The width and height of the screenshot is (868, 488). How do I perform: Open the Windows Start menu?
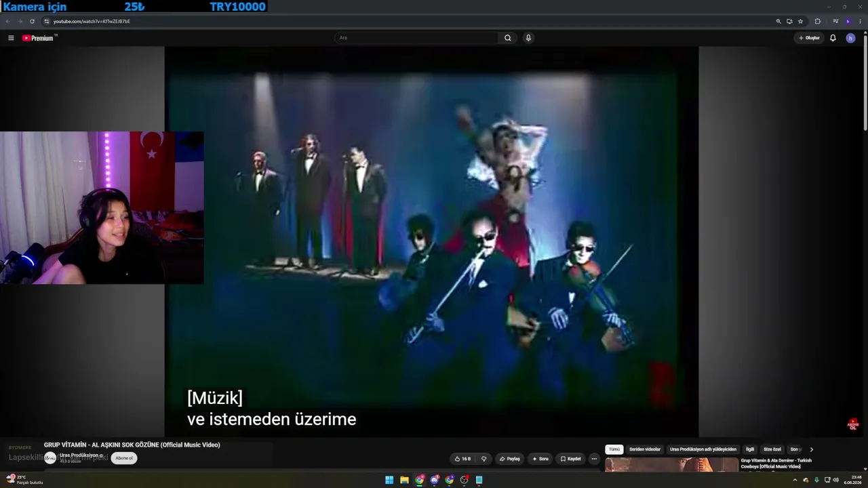click(389, 480)
